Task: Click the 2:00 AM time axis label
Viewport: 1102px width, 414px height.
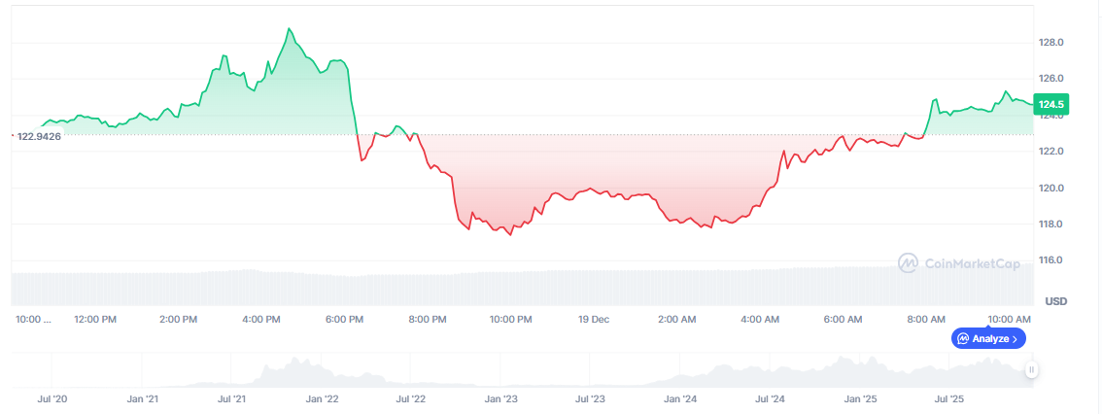Action: tap(676, 319)
